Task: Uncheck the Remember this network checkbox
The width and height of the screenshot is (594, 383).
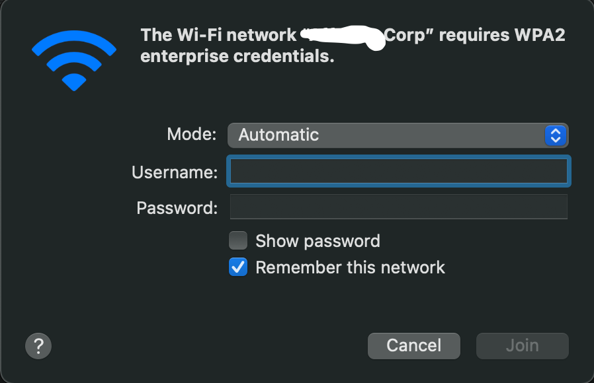Action: tap(238, 267)
